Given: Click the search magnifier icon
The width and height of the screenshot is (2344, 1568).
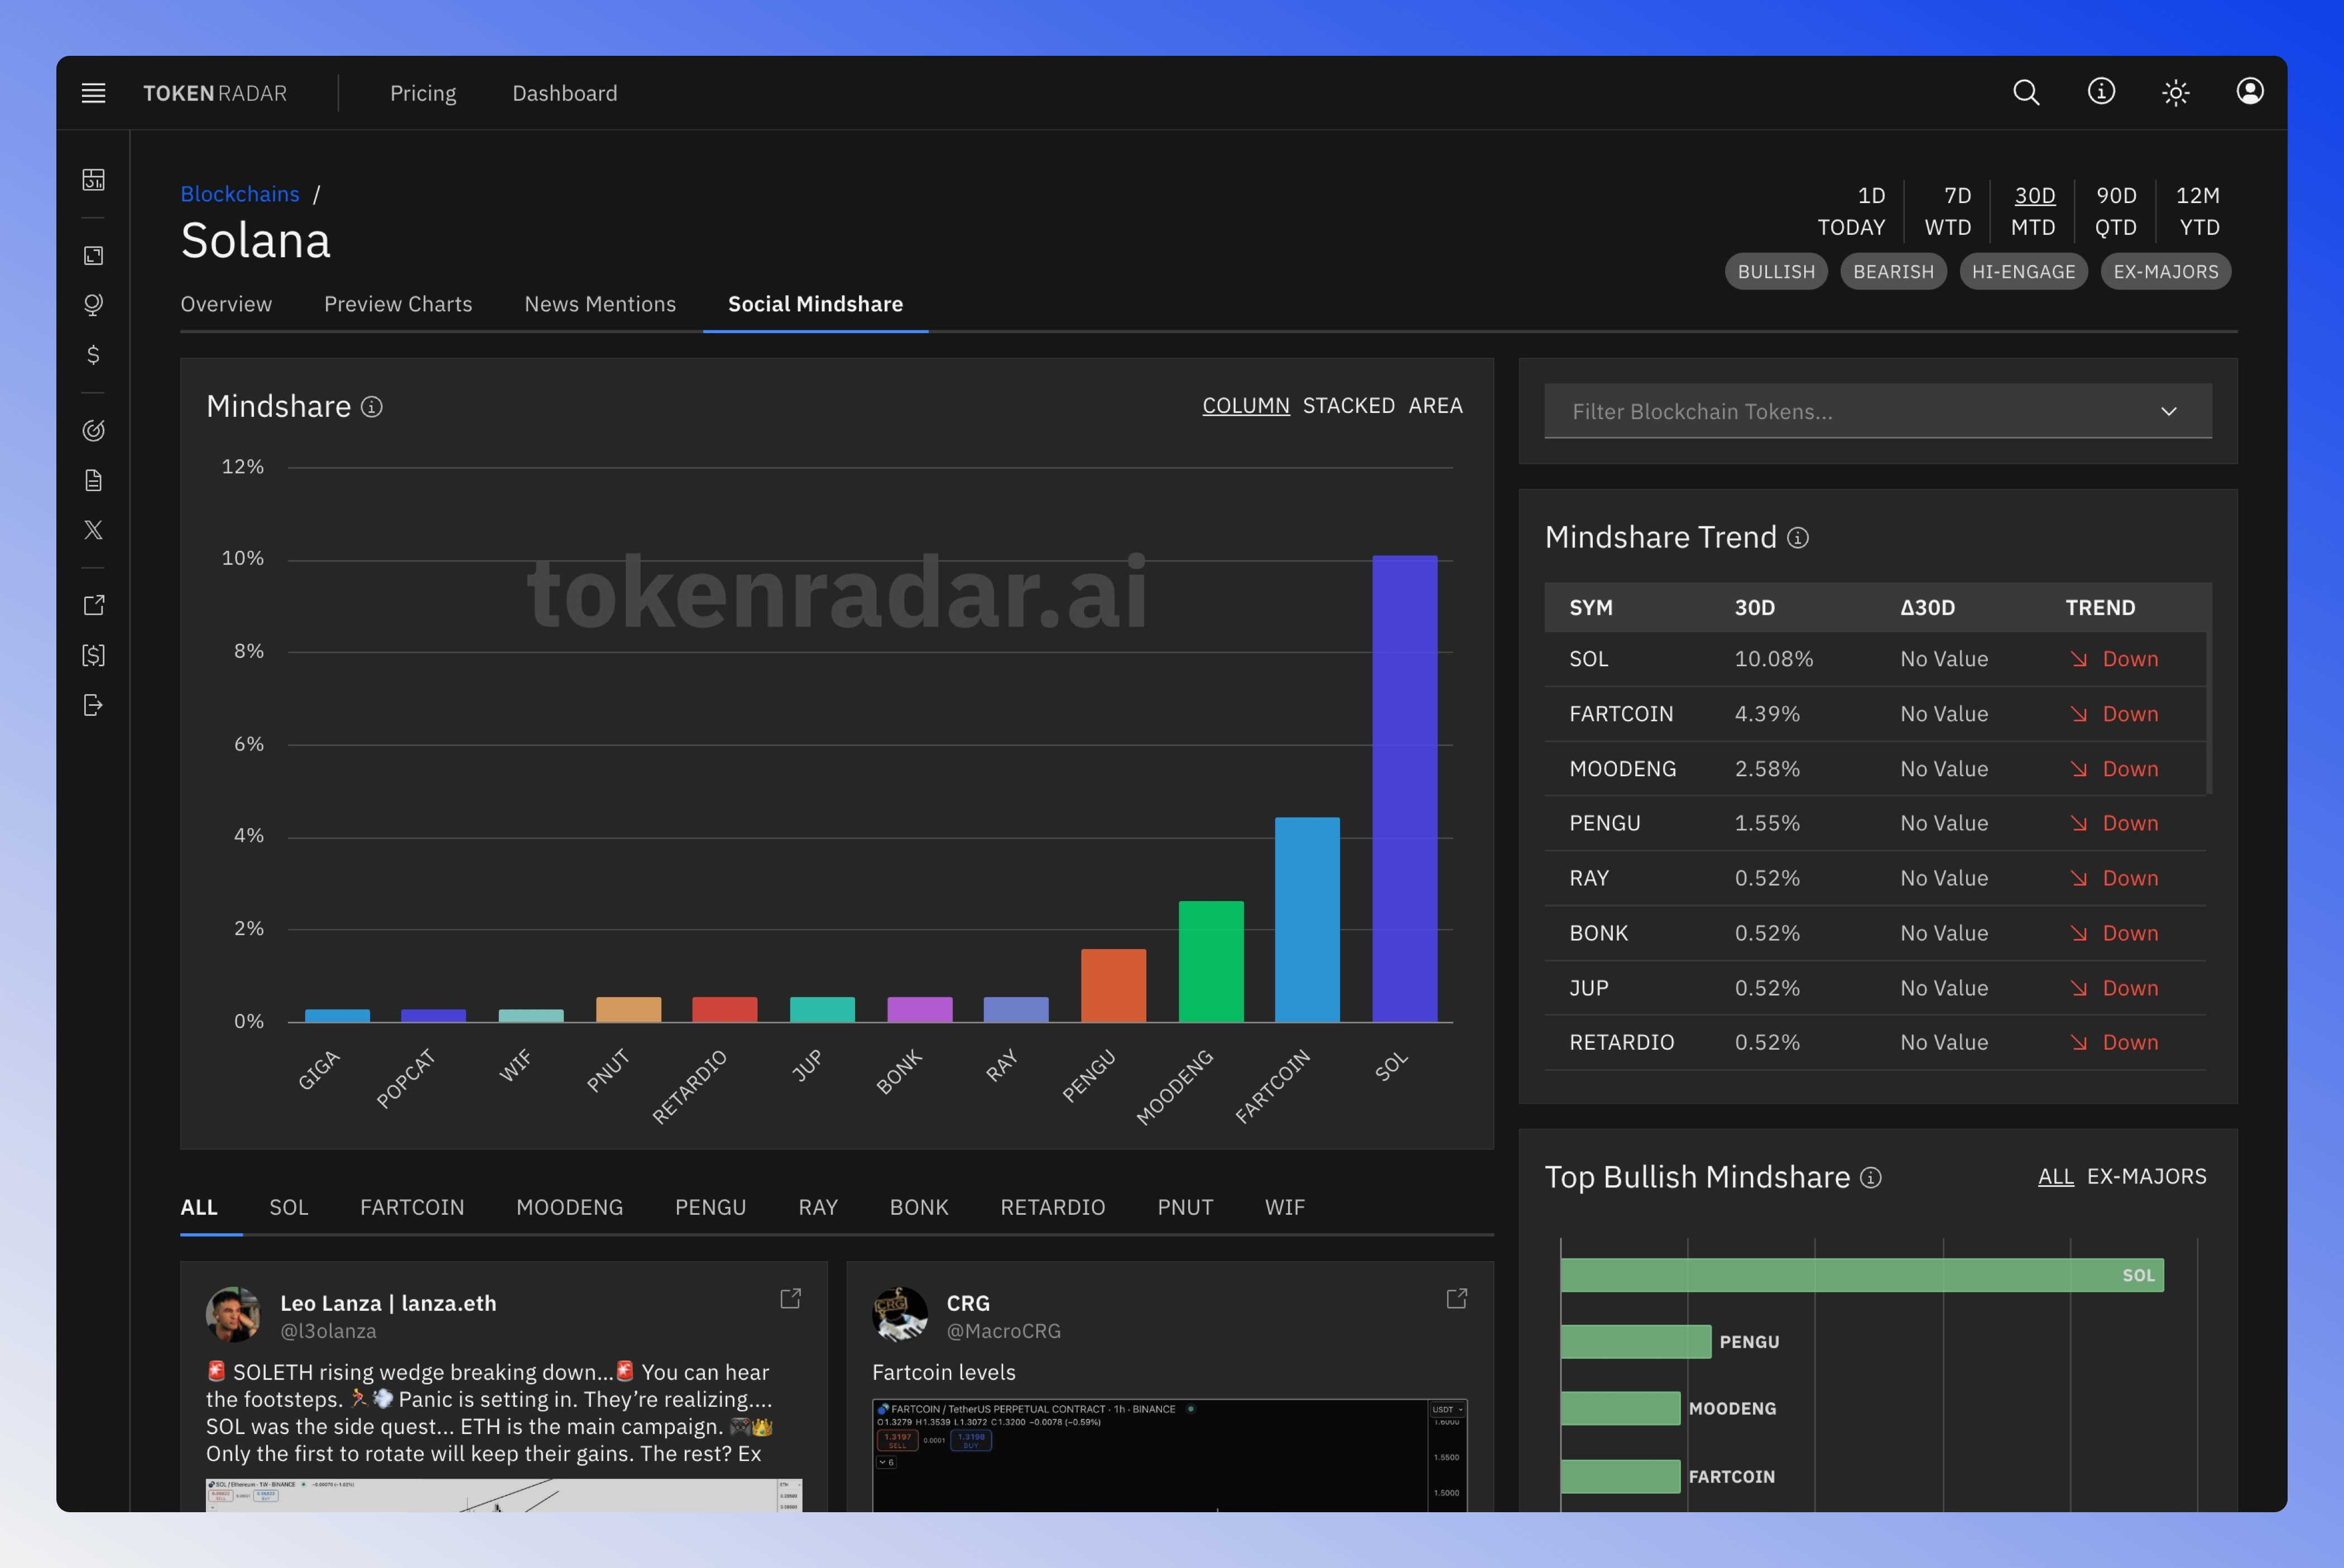Looking at the screenshot, I should click(2026, 93).
